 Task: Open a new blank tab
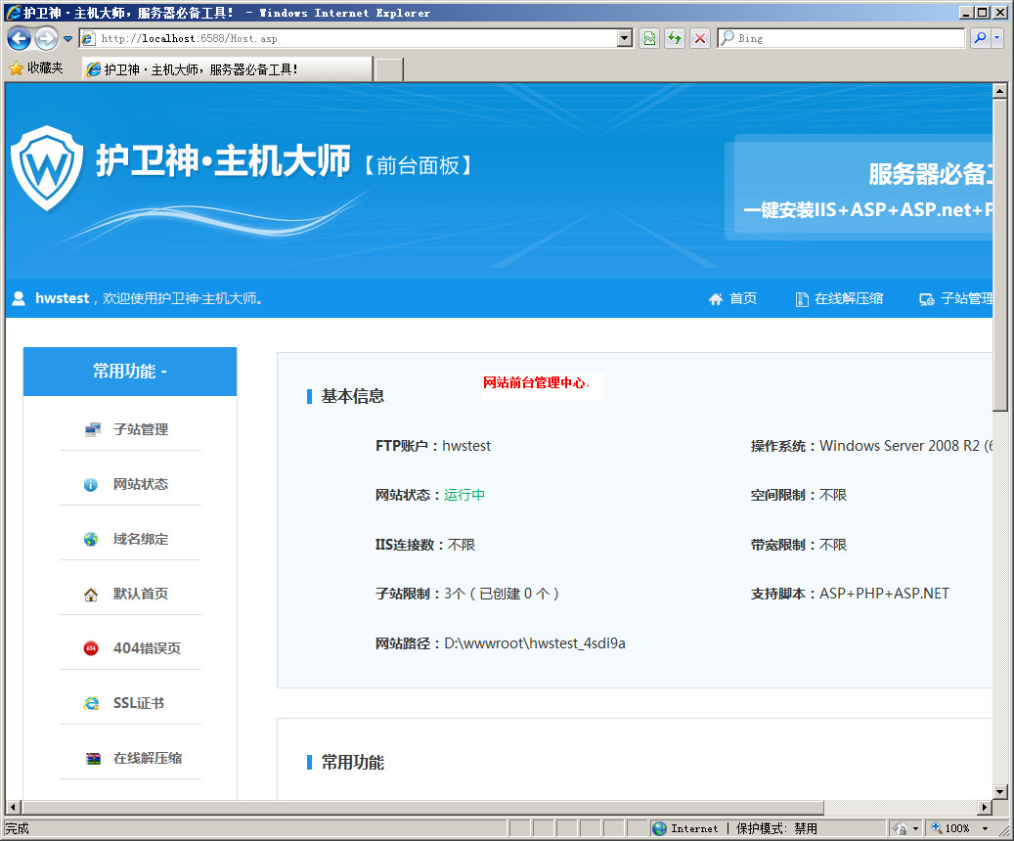(x=389, y=69)
